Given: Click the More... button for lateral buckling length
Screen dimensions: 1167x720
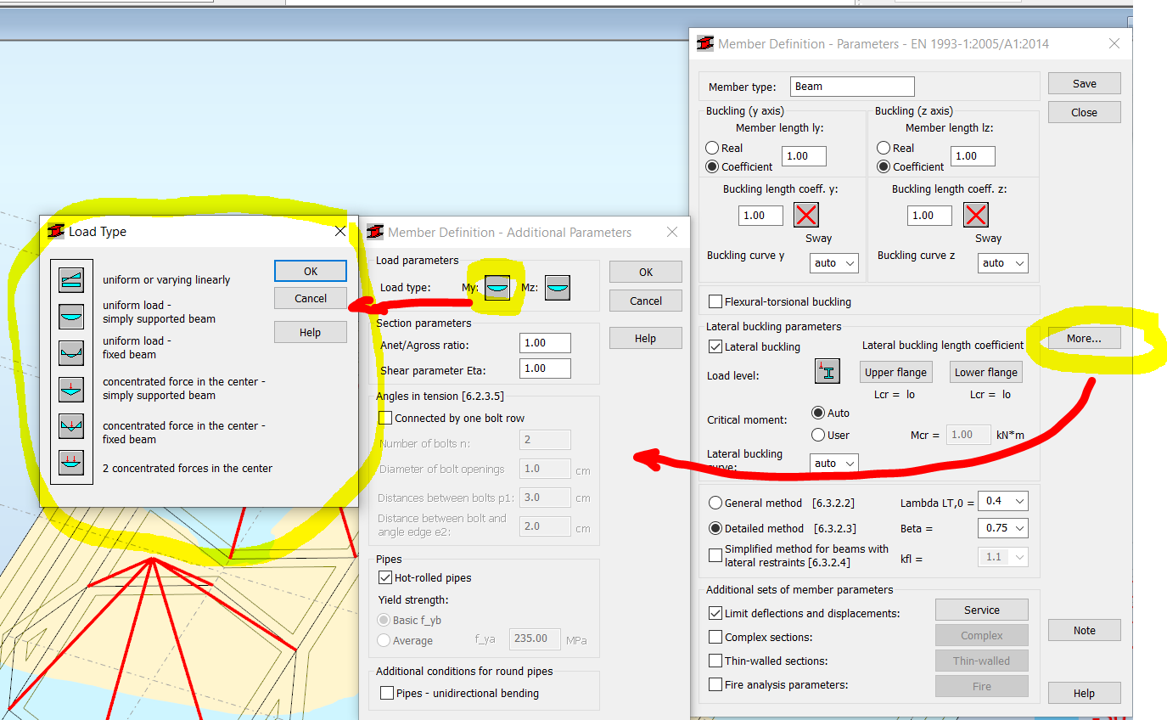Looking at the screenshot, I should coord(1084,338).
